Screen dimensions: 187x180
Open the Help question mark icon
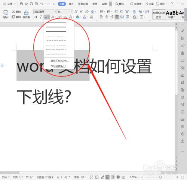(172, 4)
